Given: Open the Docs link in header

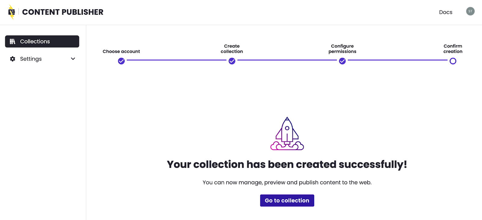Looking at the screenshot, I should (x=446, y=12).
